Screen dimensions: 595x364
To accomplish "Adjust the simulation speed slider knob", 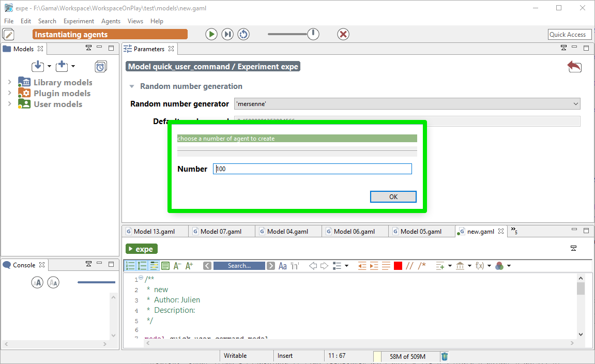I will [x=313, y=34].
